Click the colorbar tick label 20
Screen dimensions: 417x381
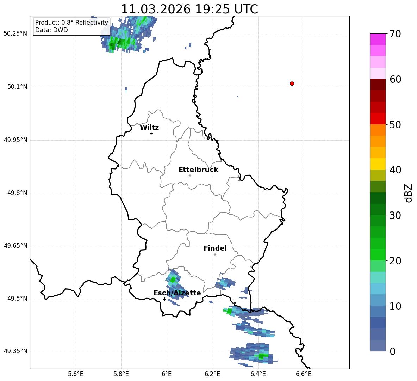pos(395,261)
